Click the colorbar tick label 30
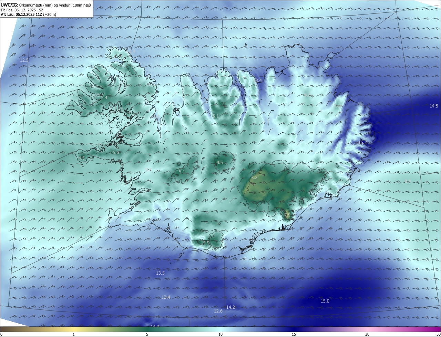Screen dimensions: 441x337 367,334
